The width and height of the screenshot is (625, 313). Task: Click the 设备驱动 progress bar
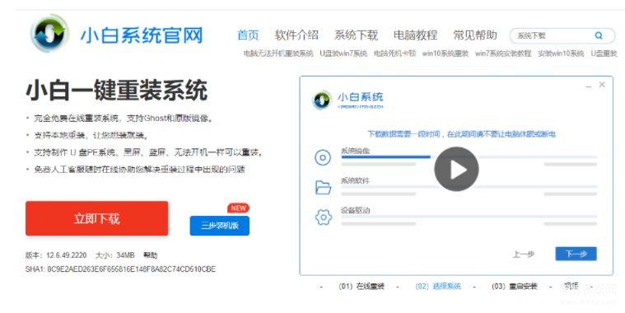pos(469,217)
